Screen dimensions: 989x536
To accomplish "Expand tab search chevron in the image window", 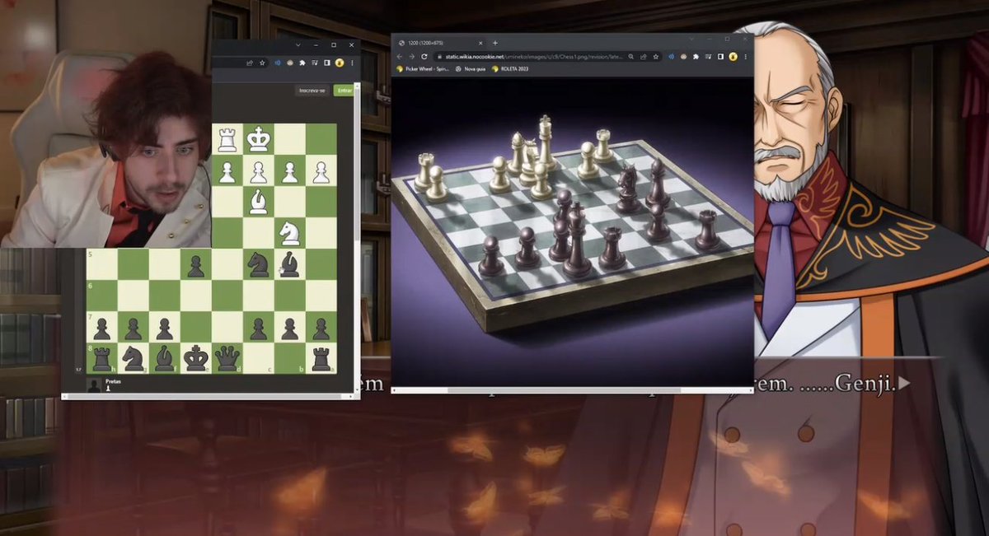I will point(691,39).
